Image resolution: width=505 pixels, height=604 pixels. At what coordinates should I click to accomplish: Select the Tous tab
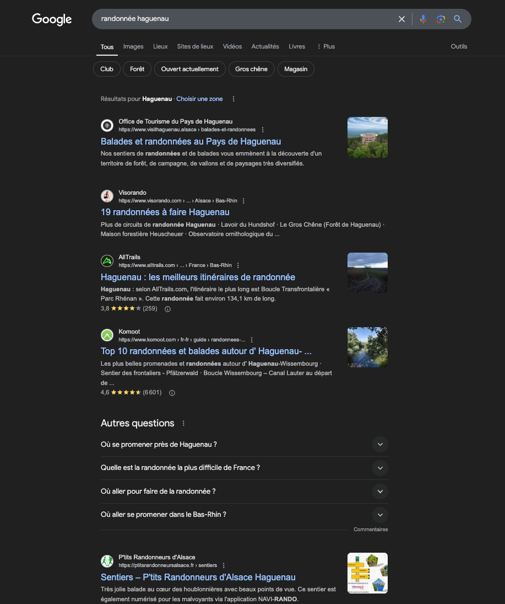point(107,47)
